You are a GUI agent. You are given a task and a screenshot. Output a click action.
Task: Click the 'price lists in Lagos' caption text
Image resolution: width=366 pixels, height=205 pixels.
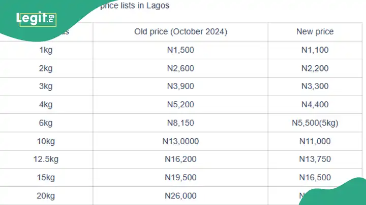pyautogui.click(x=135, y=6)
